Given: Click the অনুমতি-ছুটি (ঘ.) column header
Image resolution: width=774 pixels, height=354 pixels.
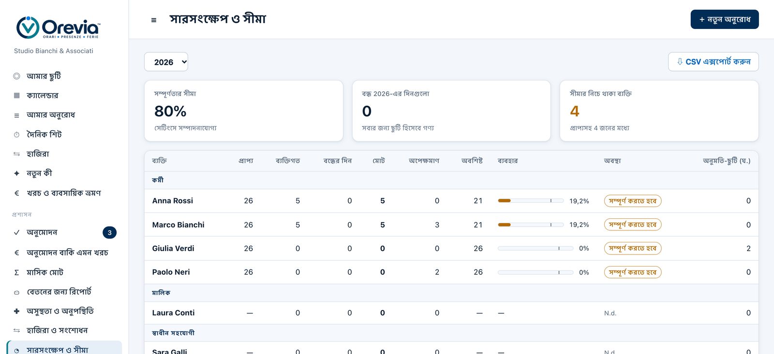Looking at the screenshot, I should tap(727, 161).
